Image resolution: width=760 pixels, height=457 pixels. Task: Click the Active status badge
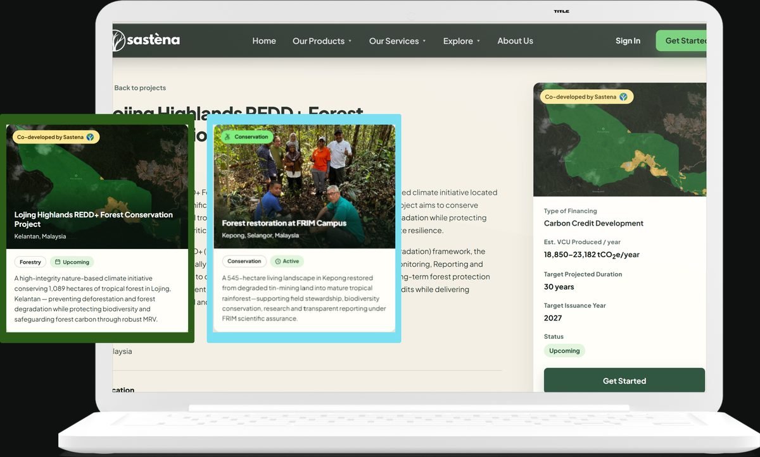click(x=287, y=261)
